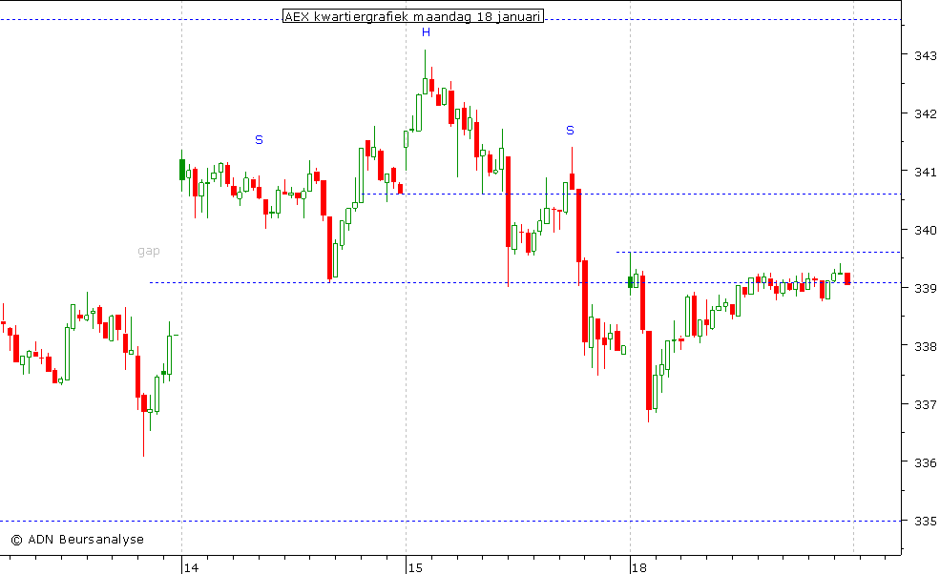Click the right shoulder 'S' label
Screen dimensions: 940x574
[570, 130]
